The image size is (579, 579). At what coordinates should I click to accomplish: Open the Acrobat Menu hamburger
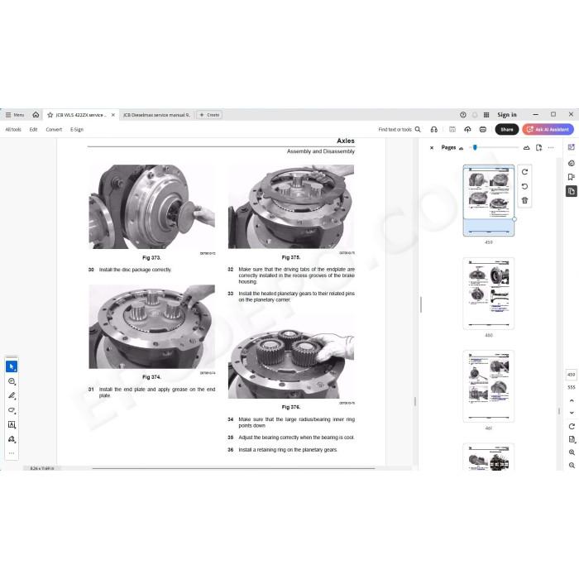coord(15,115)
